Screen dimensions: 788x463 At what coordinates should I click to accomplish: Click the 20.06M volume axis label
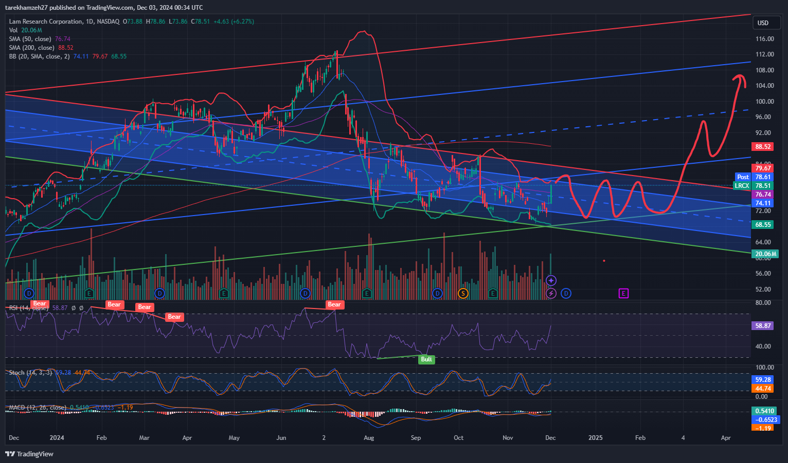coord(766,254)
